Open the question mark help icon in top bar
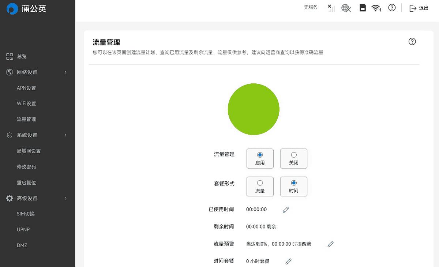Image resolution: width=439 pixels, height=267 pixels. (x=392, y=8)
